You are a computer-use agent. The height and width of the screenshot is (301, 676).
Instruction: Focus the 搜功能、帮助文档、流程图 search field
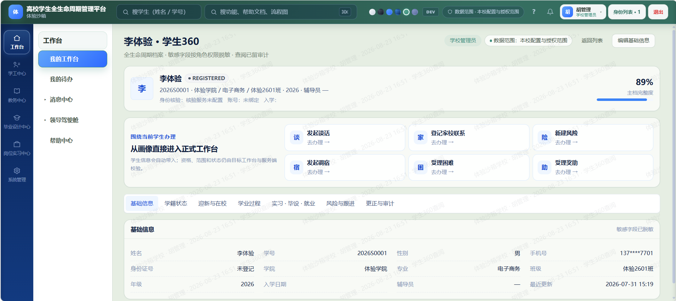point(281,12)
